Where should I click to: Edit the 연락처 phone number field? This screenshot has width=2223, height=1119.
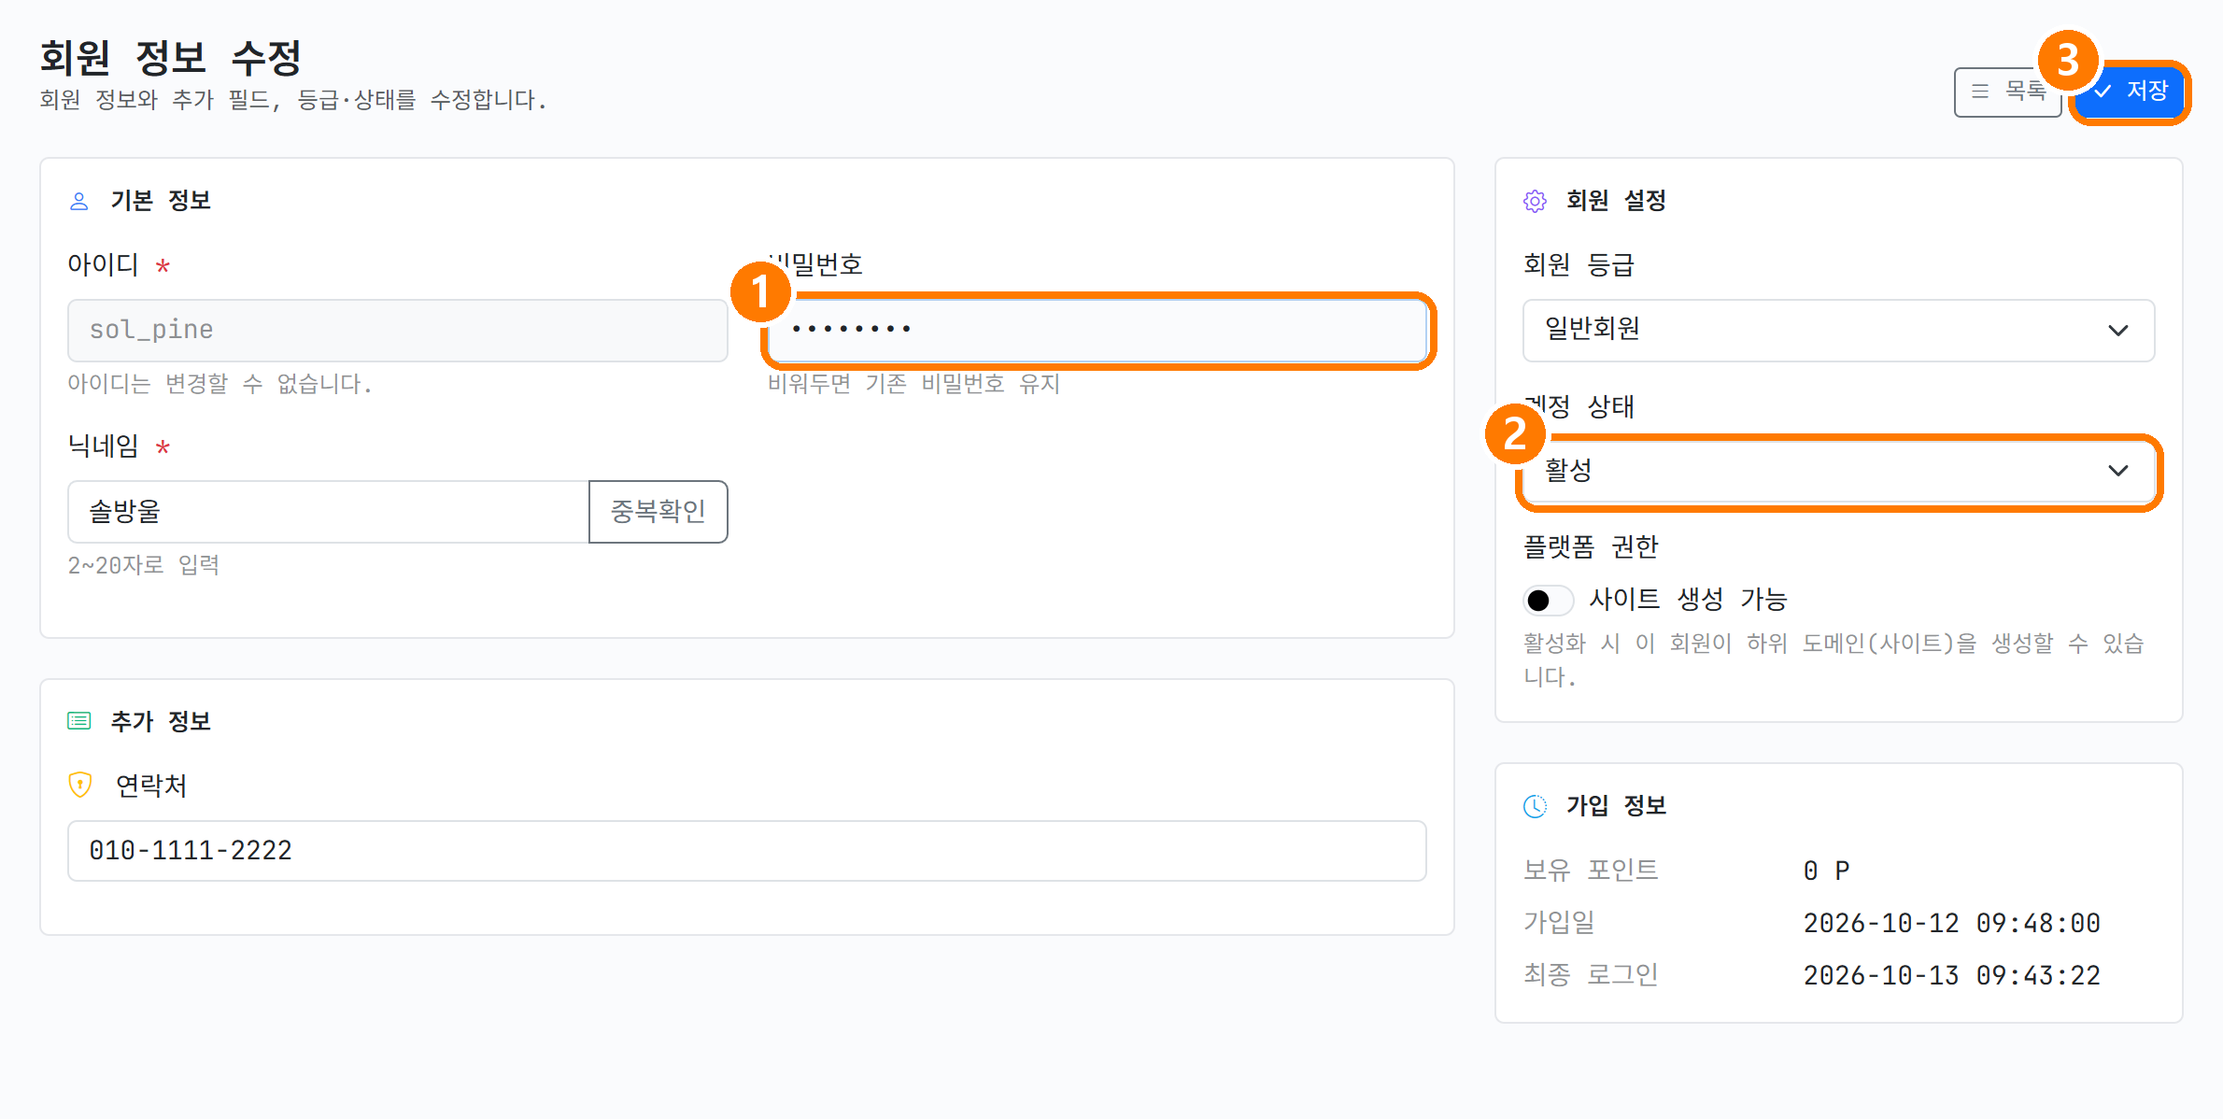coord(747,850)
